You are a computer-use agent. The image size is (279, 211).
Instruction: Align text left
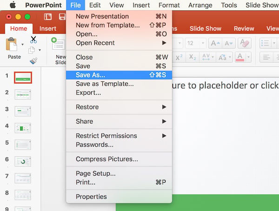click(266, 57)
